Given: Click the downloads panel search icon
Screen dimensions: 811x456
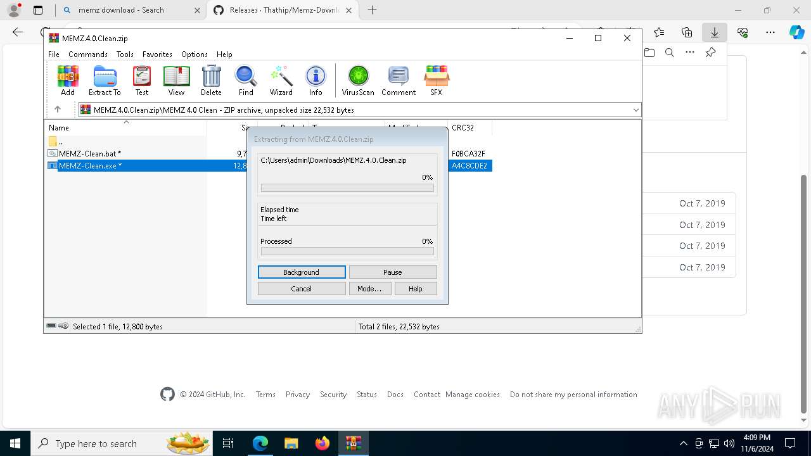Looking at the screenshot, I should point(670,53).
